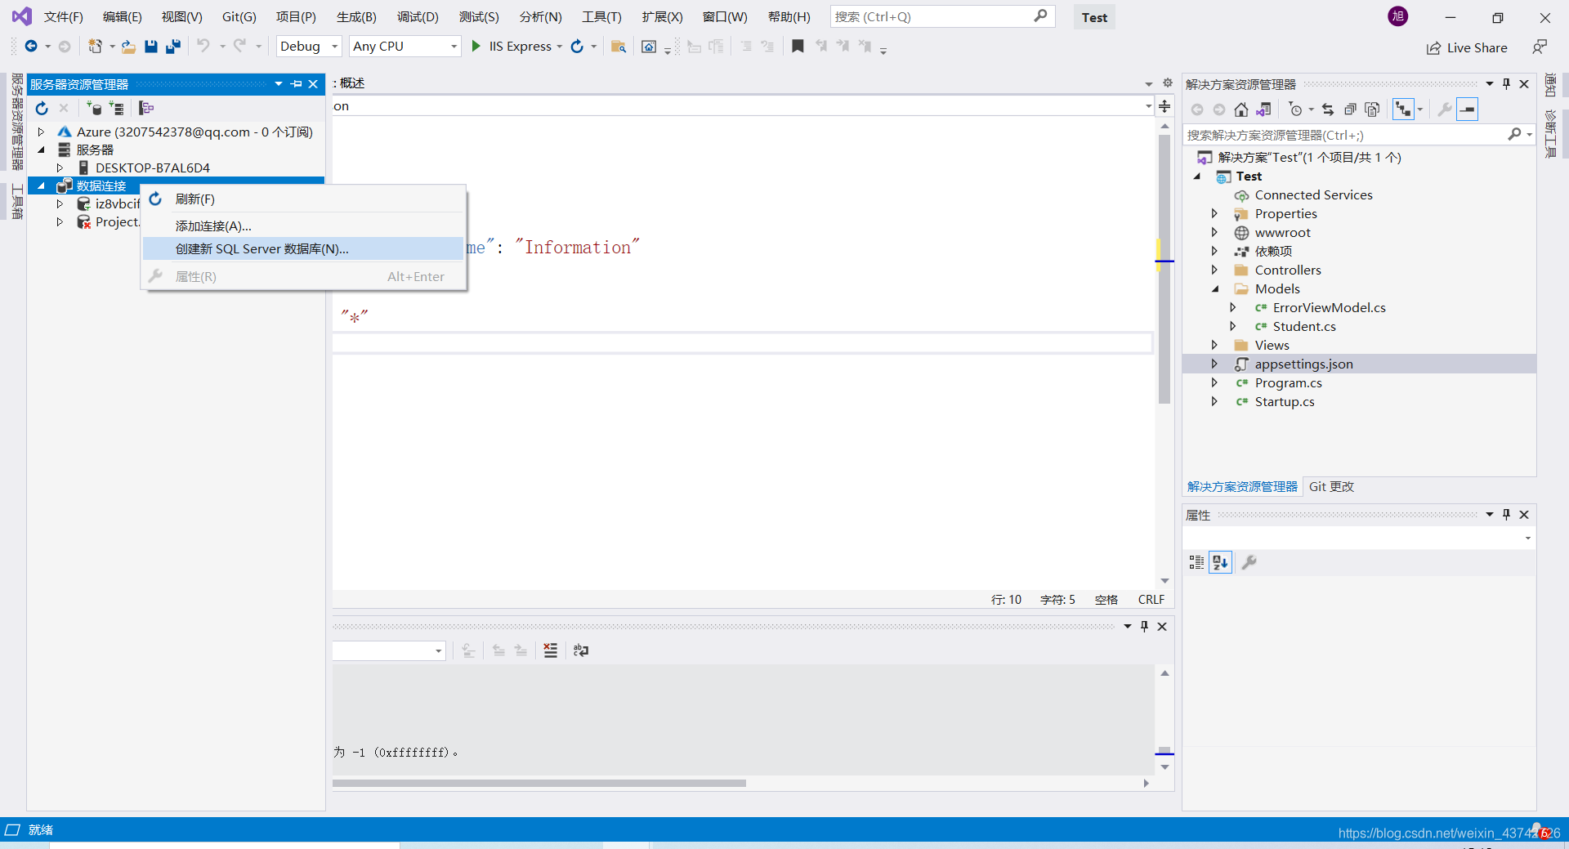
Task: Choose Add Connection (添加连接) in context menu
Action: [x=303, y=226]
